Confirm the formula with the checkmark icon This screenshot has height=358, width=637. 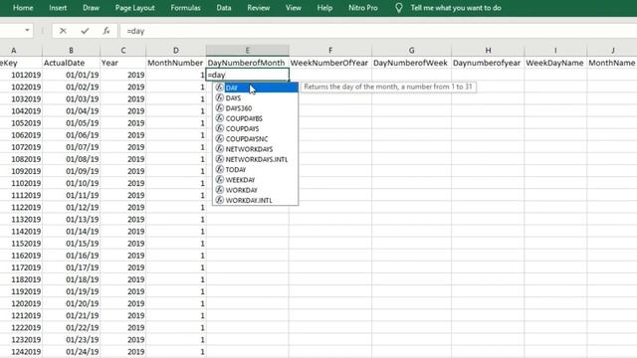tap(85, 31)
